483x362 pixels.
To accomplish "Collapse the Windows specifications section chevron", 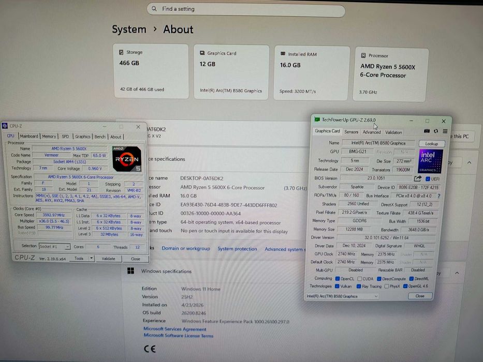I will tap(457, 273).
